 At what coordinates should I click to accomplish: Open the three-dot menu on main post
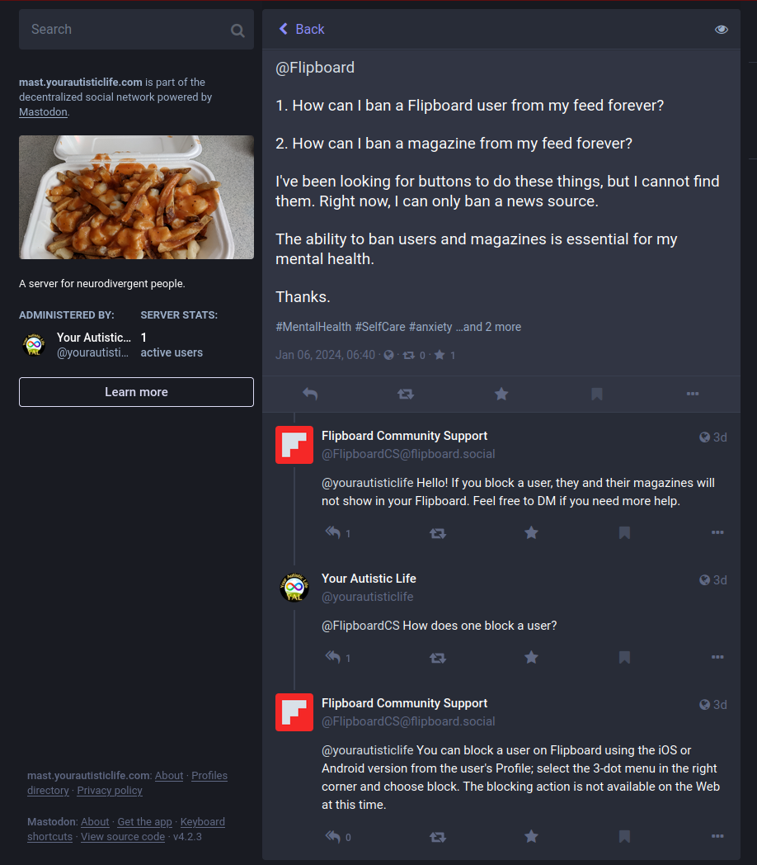click(693, 394)
